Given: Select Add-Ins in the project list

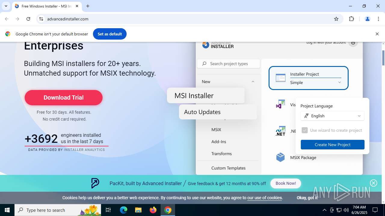Looking at the screenshot, I should [x=219, y=142].
